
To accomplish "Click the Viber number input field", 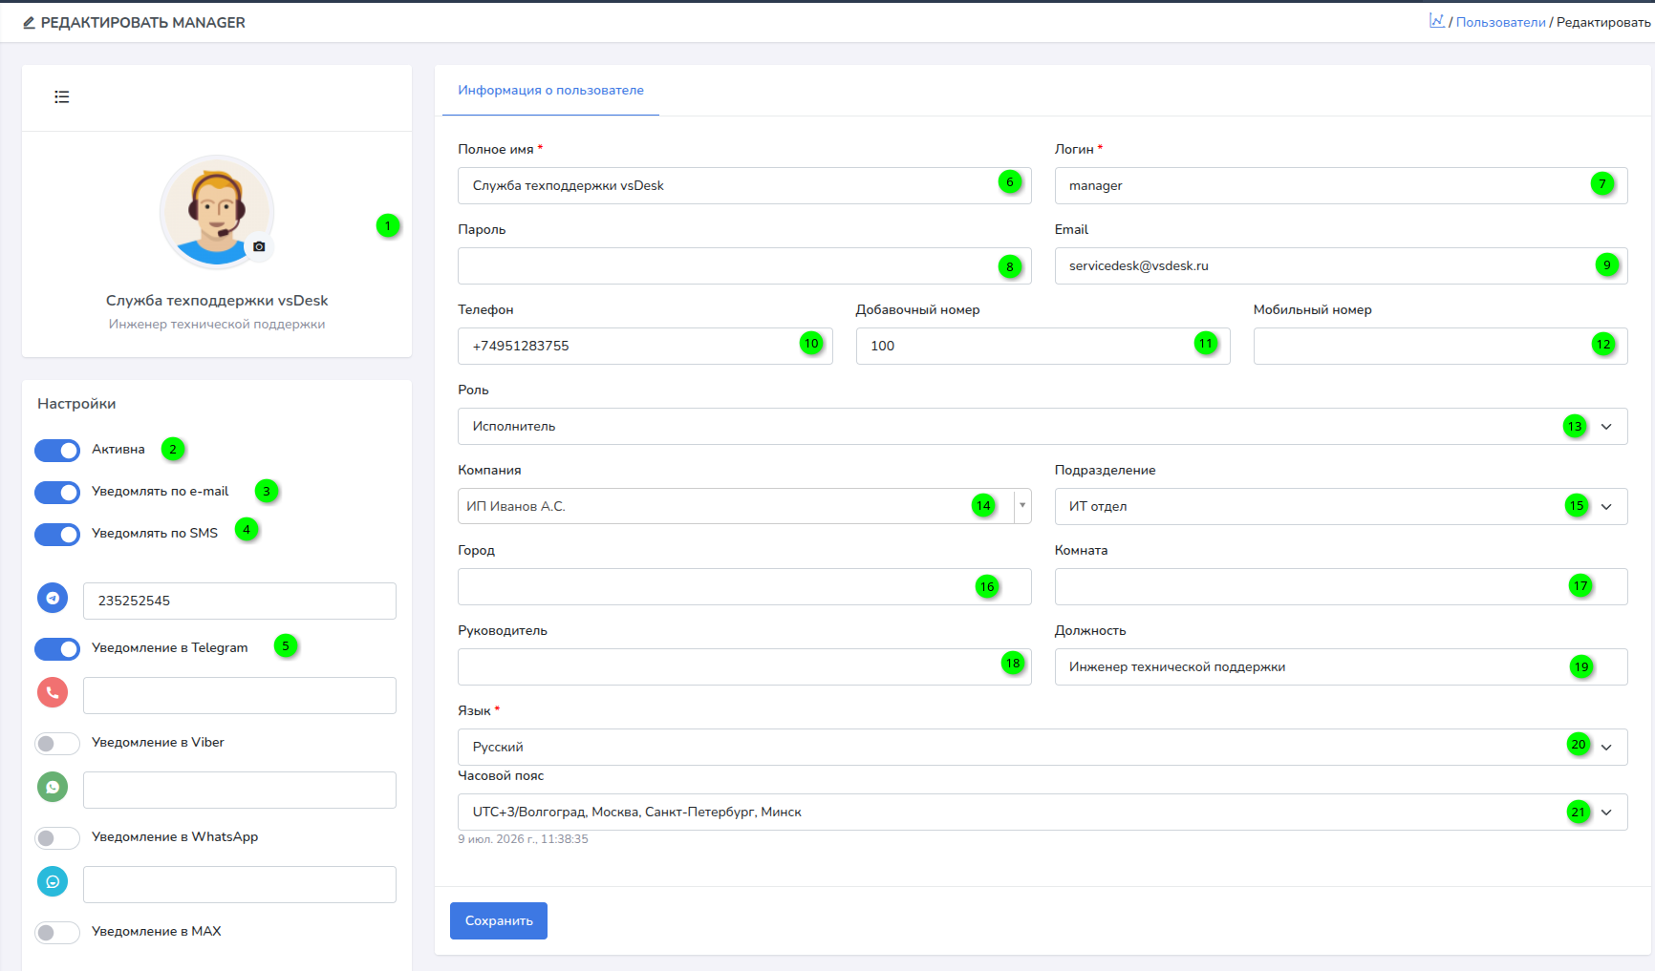I will tap(240, 696).
